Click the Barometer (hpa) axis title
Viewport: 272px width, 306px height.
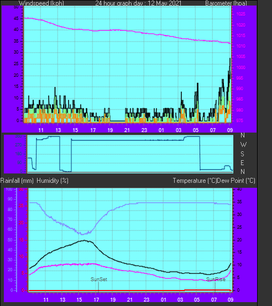(x=226, y=3)
